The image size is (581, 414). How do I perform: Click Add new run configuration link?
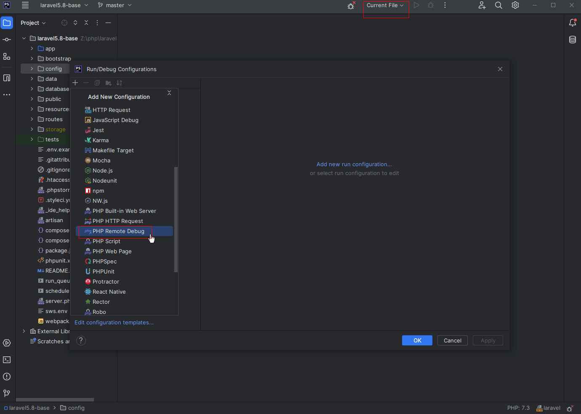tap(354, 164)
